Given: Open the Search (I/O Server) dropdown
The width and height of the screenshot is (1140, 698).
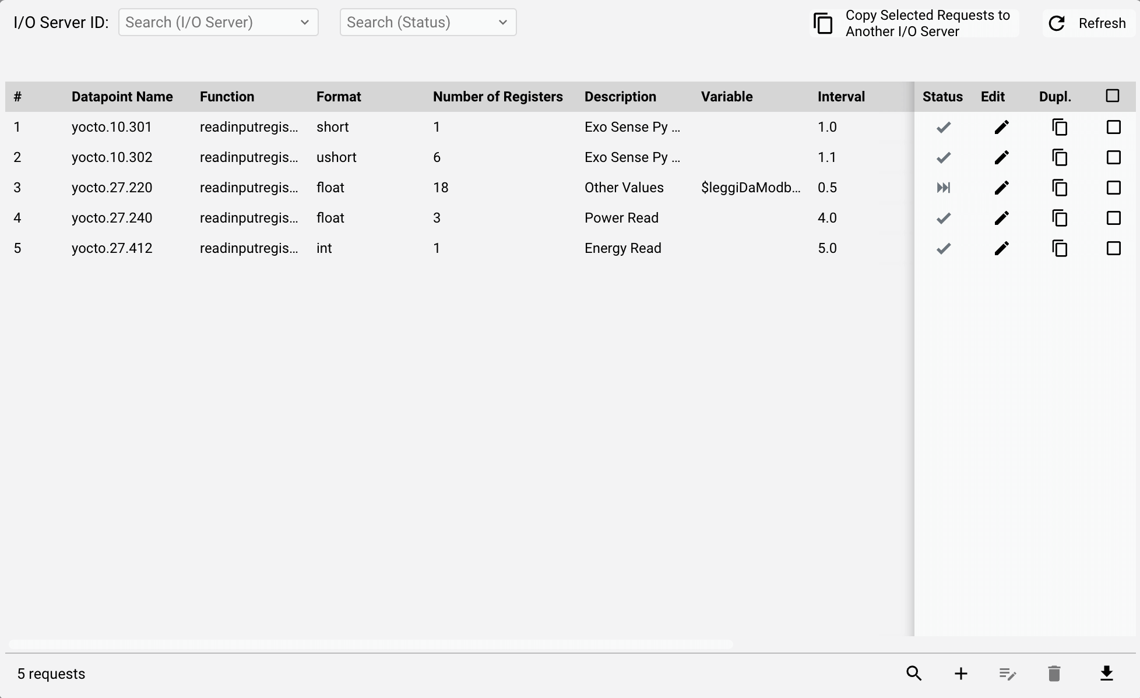Looking at the screenshot, I should pos(219,22).
